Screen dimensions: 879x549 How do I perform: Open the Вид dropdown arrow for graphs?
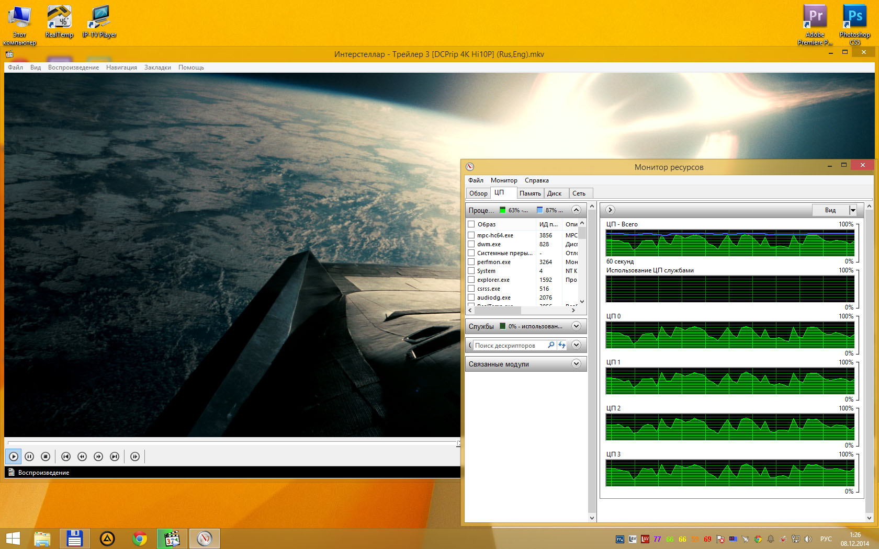point(853,210)
